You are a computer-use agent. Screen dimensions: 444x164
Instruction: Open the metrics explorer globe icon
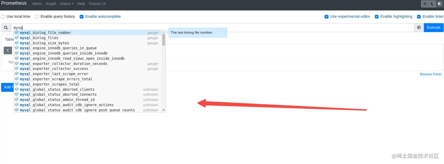419,27
